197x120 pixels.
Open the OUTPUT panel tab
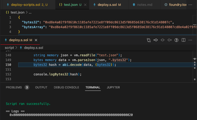41,87
